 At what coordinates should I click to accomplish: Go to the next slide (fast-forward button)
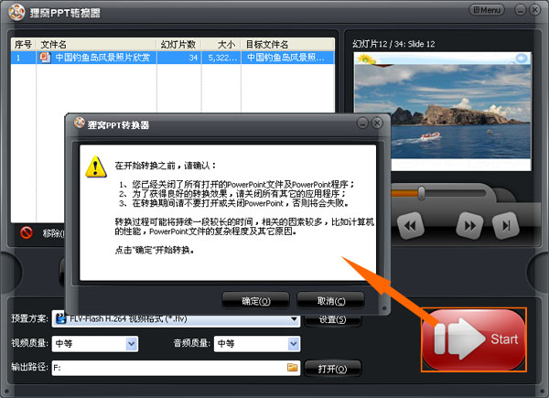(470, 226)
